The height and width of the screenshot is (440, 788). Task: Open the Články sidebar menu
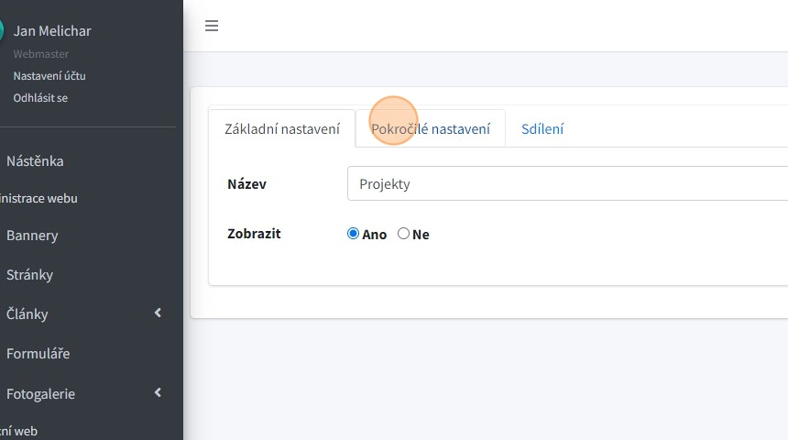[x=27, y=313]
